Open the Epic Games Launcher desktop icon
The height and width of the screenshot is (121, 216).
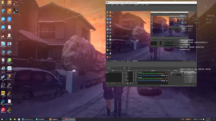[9, 86]
